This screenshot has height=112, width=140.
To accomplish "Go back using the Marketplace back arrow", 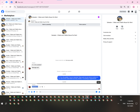I will click(2, 16).
